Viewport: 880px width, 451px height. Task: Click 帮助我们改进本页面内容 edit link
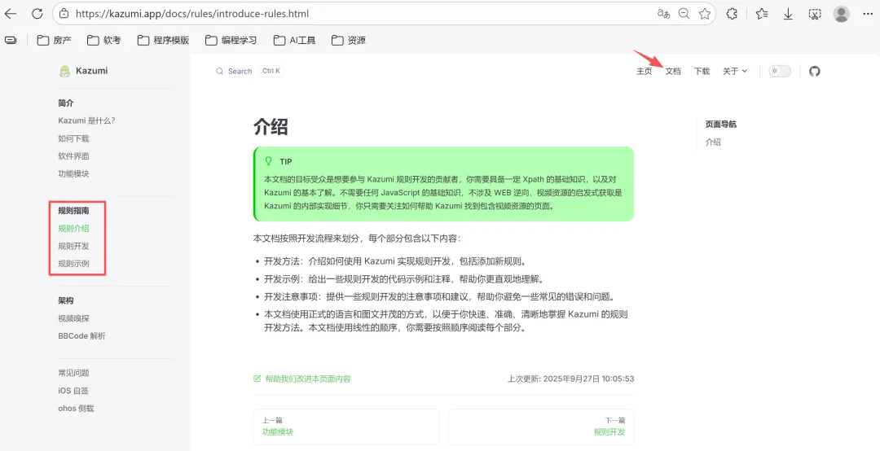click(307, 379)
